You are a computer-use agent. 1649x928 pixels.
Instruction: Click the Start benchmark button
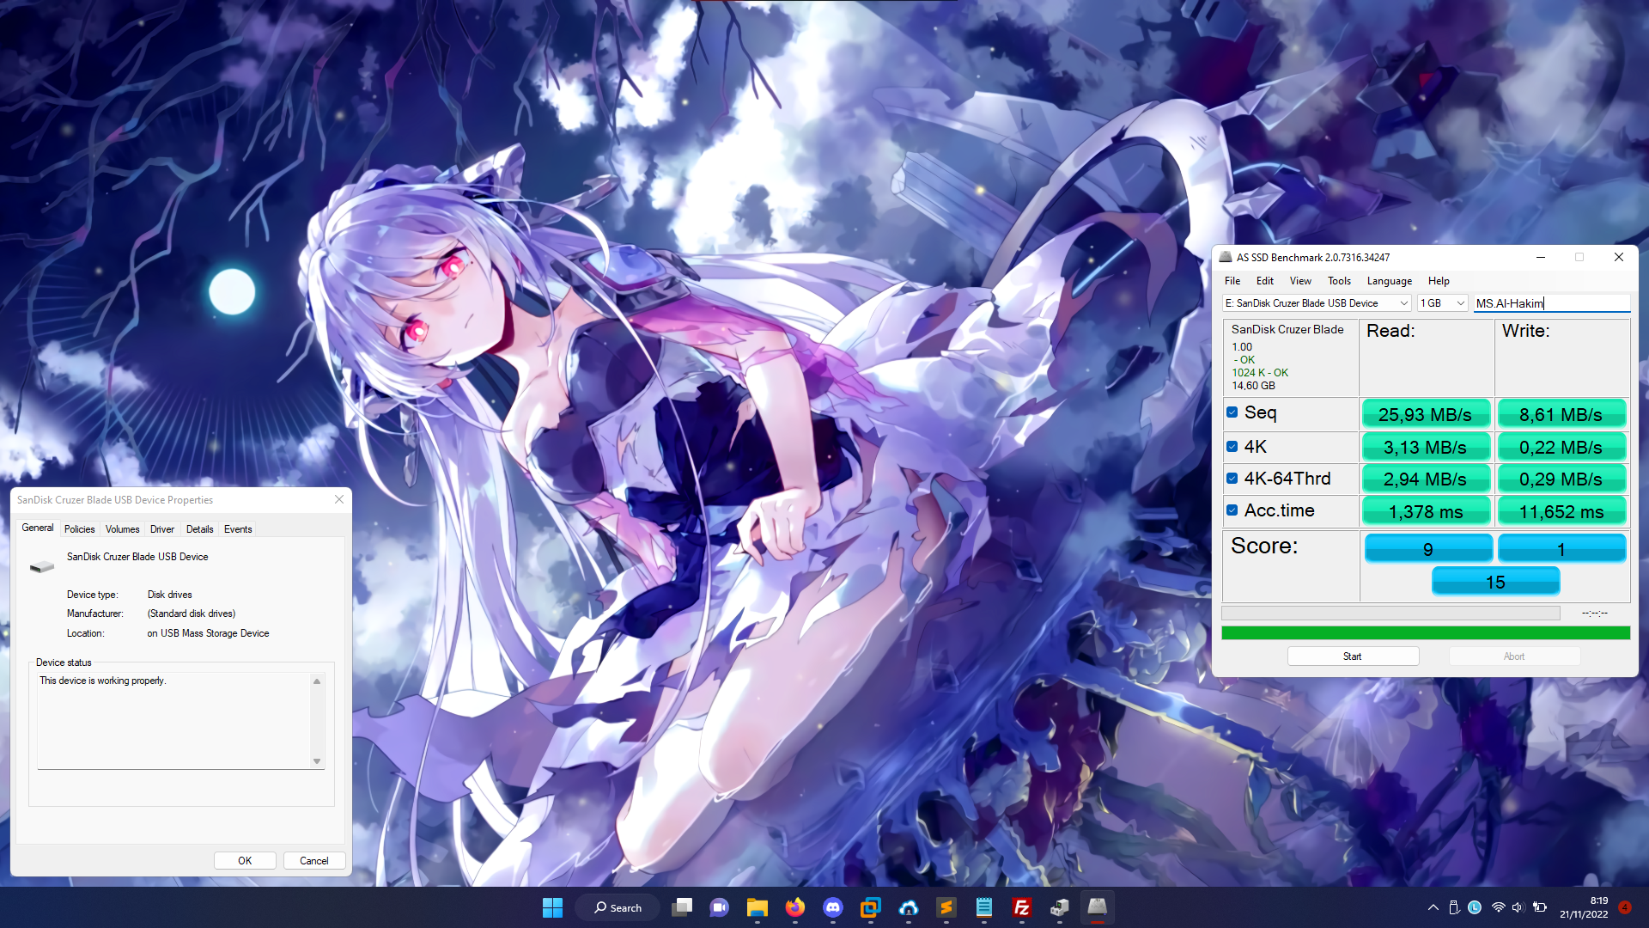(x=1353, y=656)
